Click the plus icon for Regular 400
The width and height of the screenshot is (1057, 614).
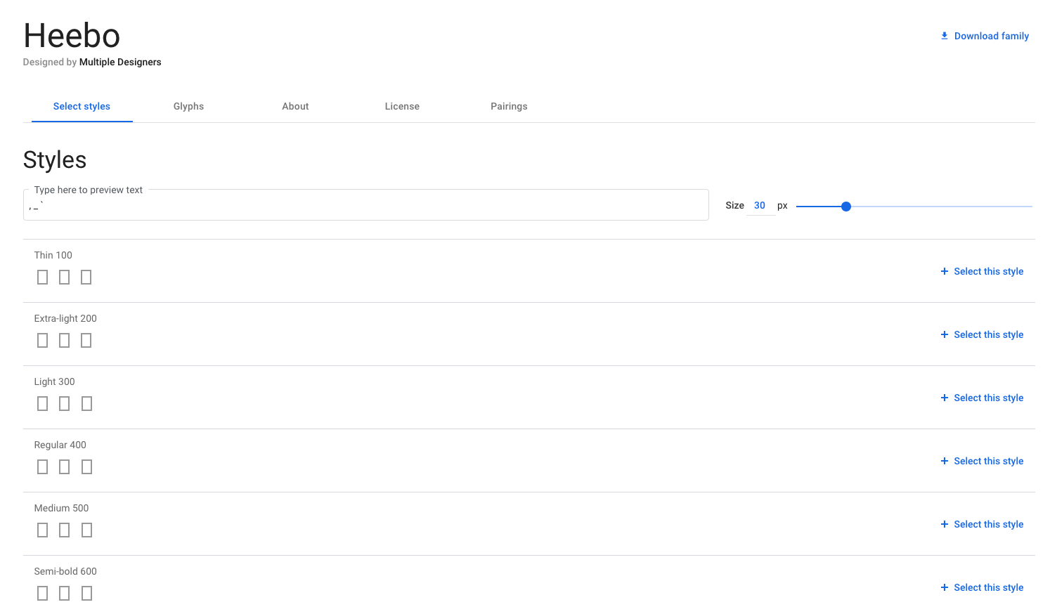[945, 461]
